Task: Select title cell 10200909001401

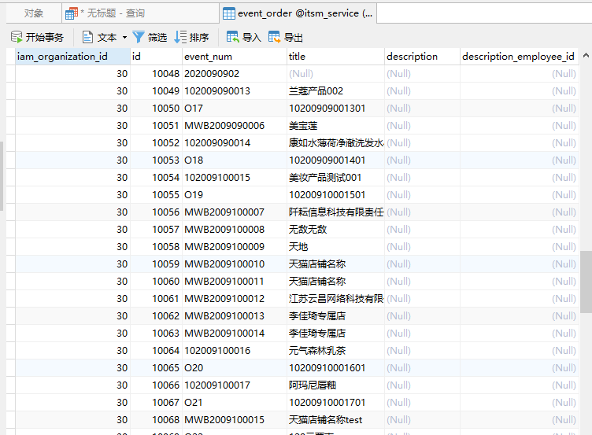Action: pyautogui.click(x=335, y=160)
